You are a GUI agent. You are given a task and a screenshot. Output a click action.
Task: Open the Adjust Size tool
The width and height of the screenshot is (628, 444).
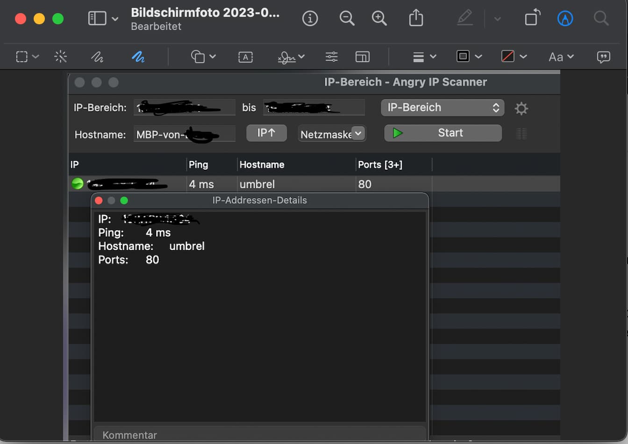(362, 57)
